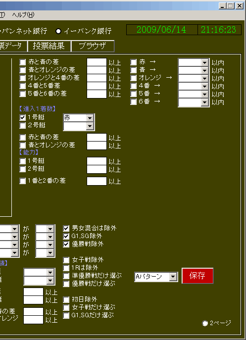246x340 pixels.
Task: Enable 準優勝戦だけ選ぶ
Action: pos(66,276)
